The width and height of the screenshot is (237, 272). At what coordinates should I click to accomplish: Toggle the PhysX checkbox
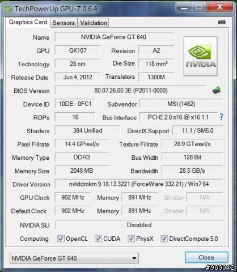pos(131,239)
